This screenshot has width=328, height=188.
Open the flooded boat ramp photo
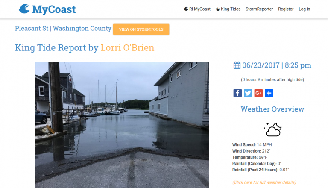tap(122, 125)
